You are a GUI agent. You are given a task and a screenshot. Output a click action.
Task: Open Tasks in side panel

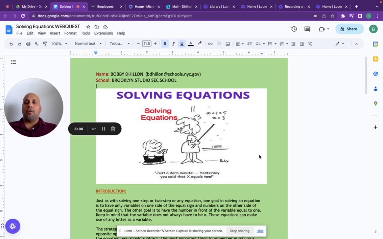(375, 74)
